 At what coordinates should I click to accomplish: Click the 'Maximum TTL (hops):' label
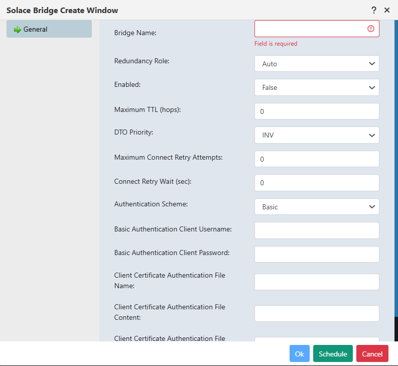(148, 110)
